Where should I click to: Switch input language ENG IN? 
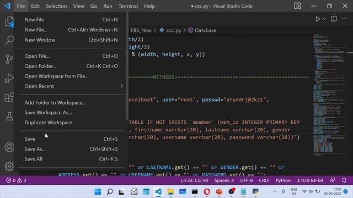coord(294,191)
